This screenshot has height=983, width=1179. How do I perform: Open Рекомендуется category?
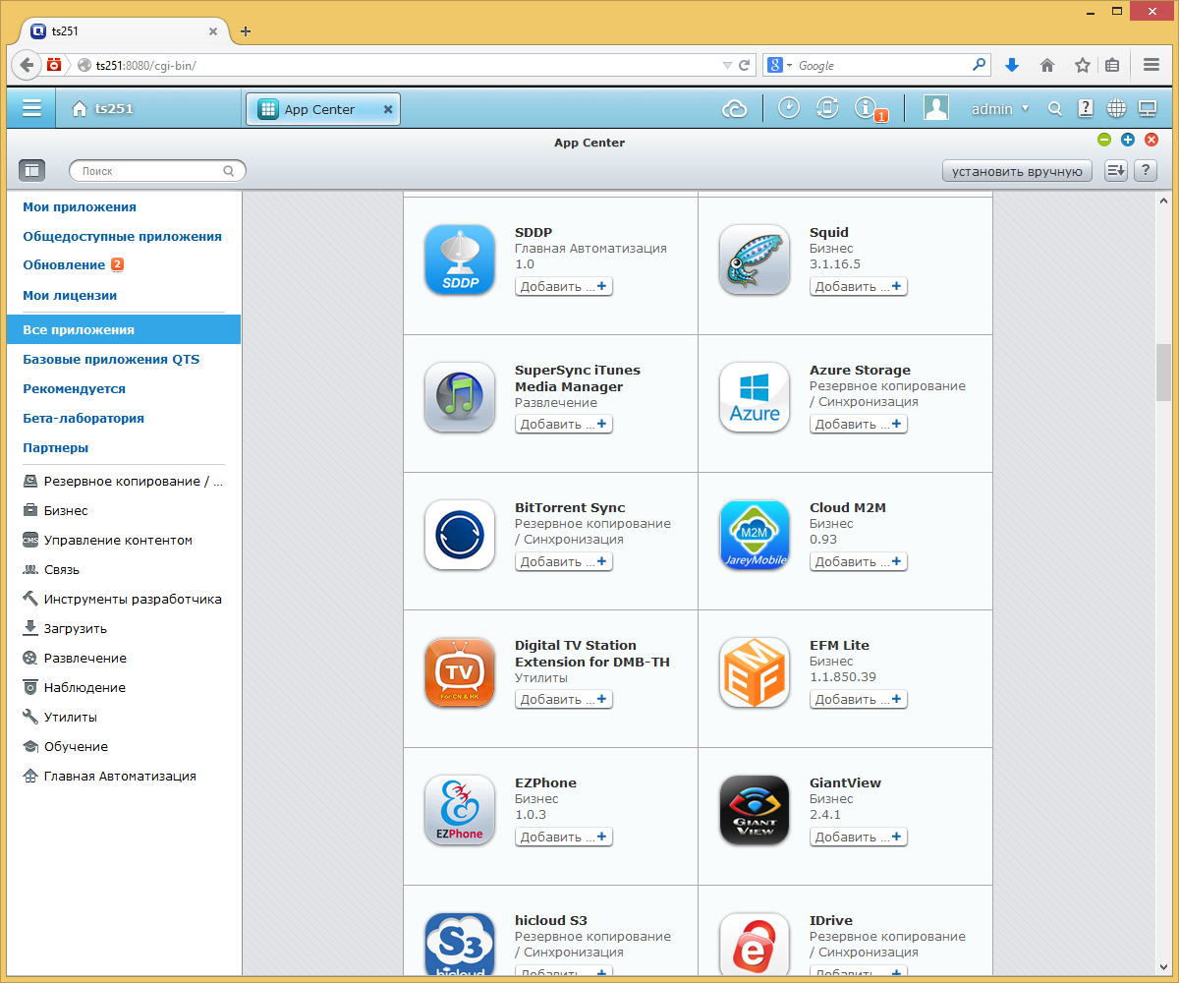click(74, 388)
